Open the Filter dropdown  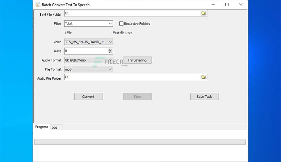(x=110, y=23)
